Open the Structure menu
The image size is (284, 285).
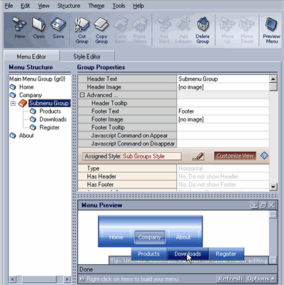69,6
